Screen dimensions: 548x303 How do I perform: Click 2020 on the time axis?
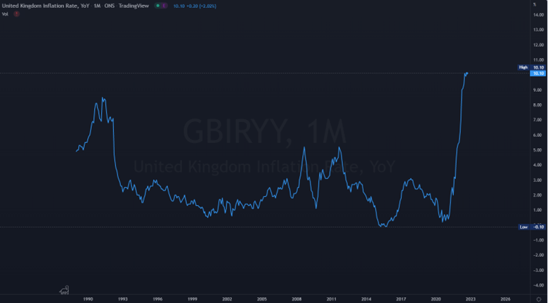click(x=436, y=299)
